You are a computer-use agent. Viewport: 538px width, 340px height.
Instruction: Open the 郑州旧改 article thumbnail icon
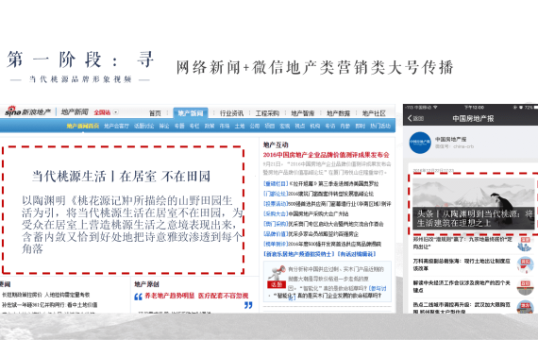coord(525,243)
